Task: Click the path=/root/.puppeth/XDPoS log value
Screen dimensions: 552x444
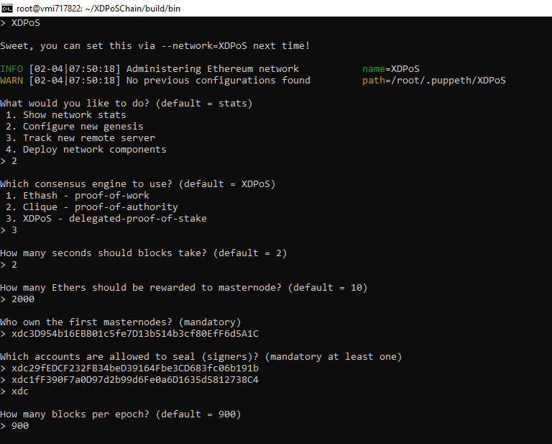Action: click(x=433, y=81)
